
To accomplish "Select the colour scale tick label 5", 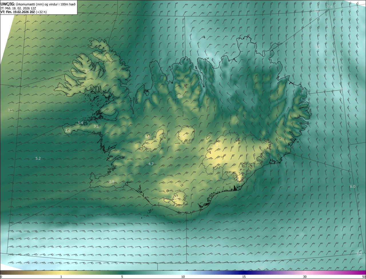I will [122, 277].
